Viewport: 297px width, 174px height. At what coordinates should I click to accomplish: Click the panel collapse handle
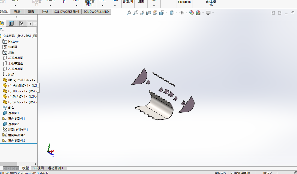pos(38,88)
